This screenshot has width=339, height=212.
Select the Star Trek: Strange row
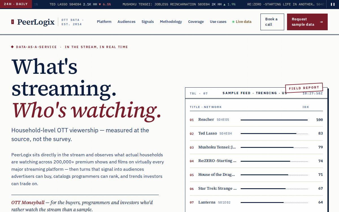pyautogui.click(x=256, y=189)
